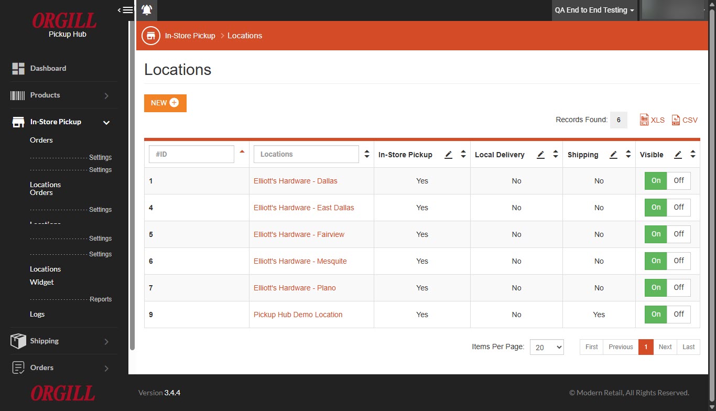
Task: Sort by the Shipping column arrows
Action: click(628, 155)
